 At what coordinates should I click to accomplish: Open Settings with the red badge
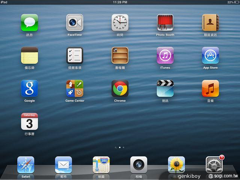[214, 165]
